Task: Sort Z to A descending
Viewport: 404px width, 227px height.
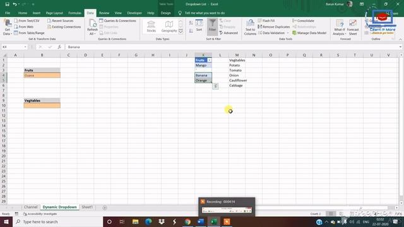Action: click(x=191, y=31)
